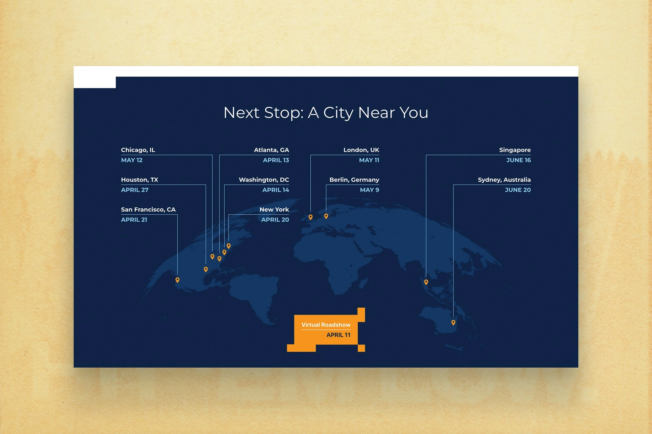Image resolution: width=652 pixels, height=434 pixels.
Task: Click the JUNE 16 date
Action: pyautogui.click(x=518, y=160)
